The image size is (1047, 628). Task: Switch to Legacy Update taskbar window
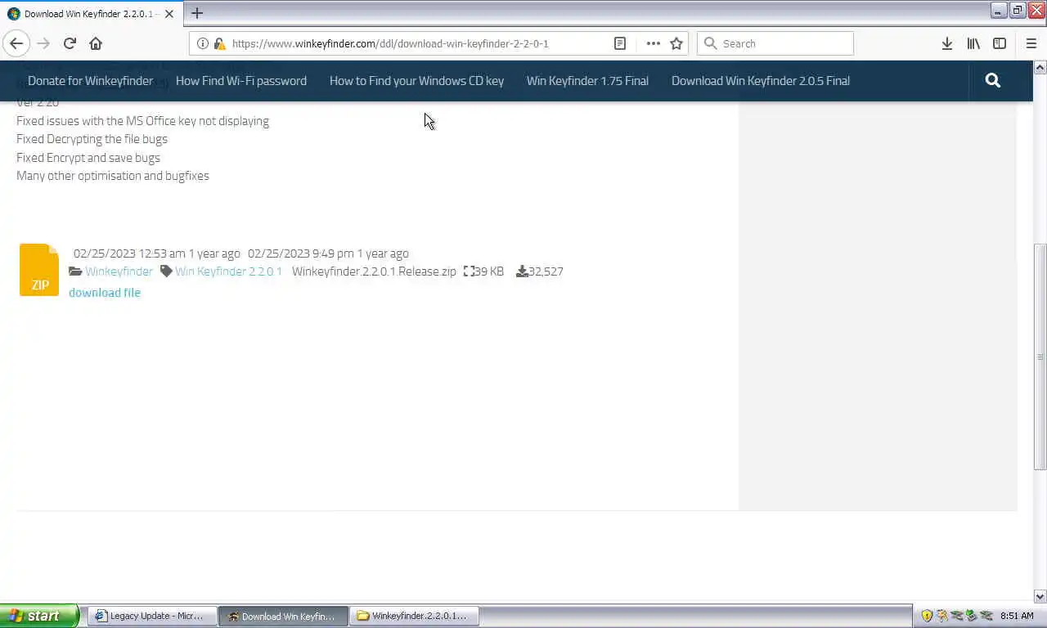coord(153,616)
